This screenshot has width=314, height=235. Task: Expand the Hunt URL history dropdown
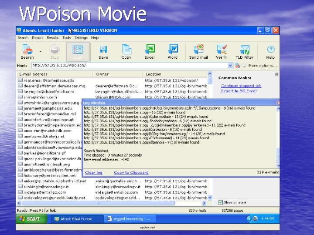[x=230, y=65]
